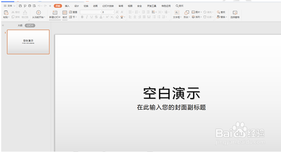This screenshot has width=281, height=152.
Task: Select slide 1 thumbnail
Action: click(x=28, y=42)
